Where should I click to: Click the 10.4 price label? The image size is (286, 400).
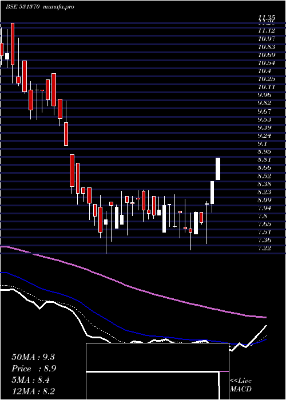(264, 71)
